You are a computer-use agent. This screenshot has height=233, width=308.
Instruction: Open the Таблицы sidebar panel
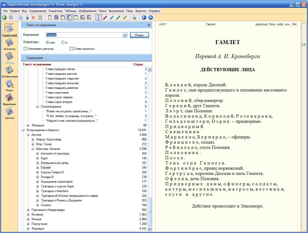[x=9, y=58]
